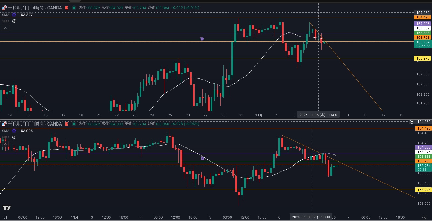Click the purple 154.003 price label on the 1時間 chart

pos(424,147)
